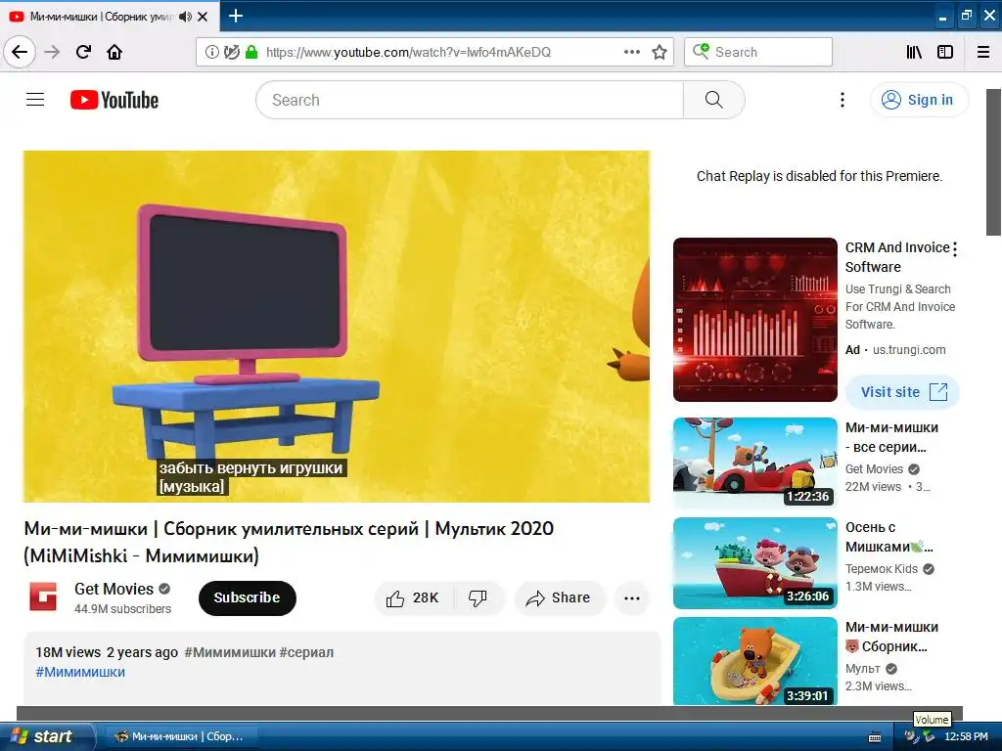This screenshot has height=751, width=1002.
Task: Share the video
Action: 559,597
